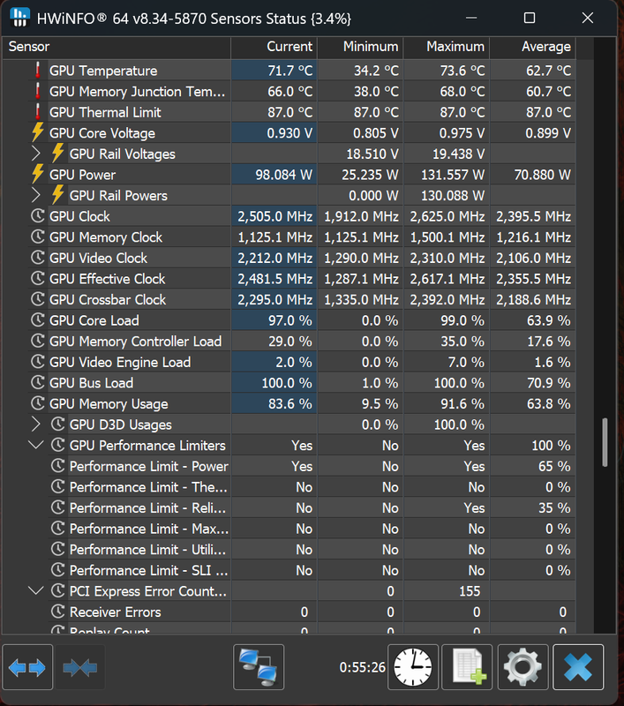Screen dimensions: 624x706
Task: Click the Minimum column header
Action: (360, 47)
